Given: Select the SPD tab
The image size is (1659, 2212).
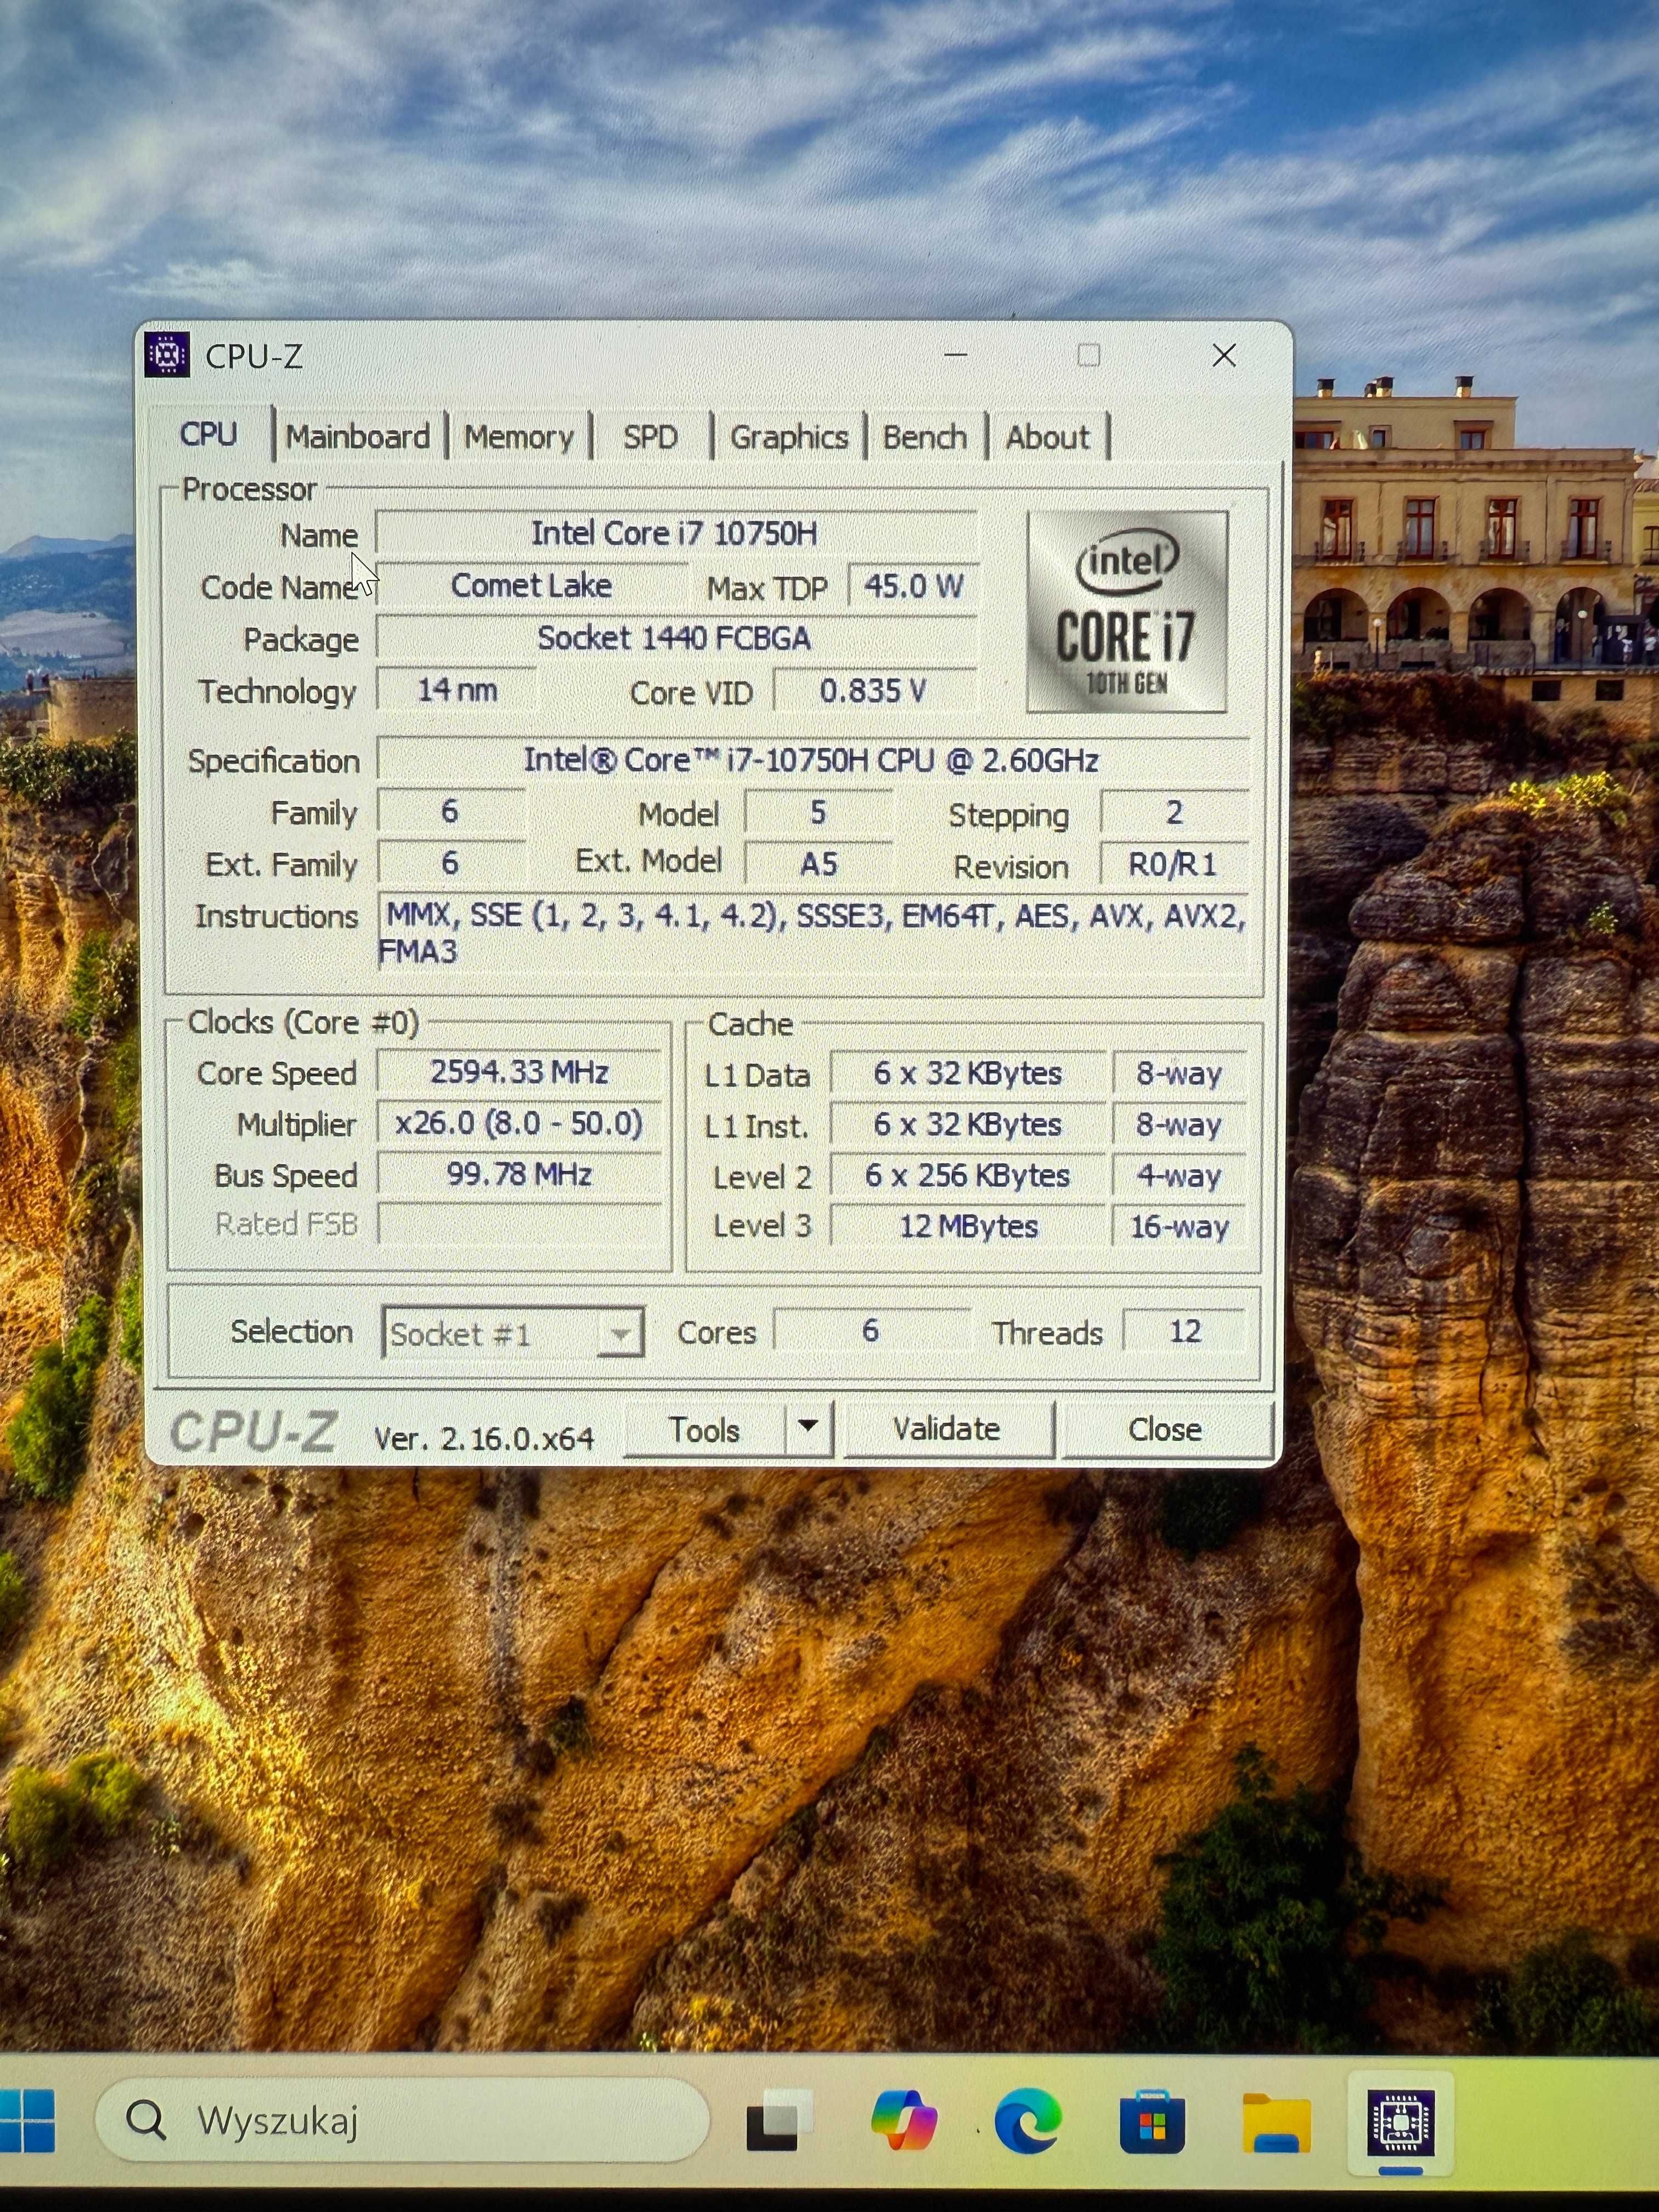Looking at the screenshot, I should (651, 437).
